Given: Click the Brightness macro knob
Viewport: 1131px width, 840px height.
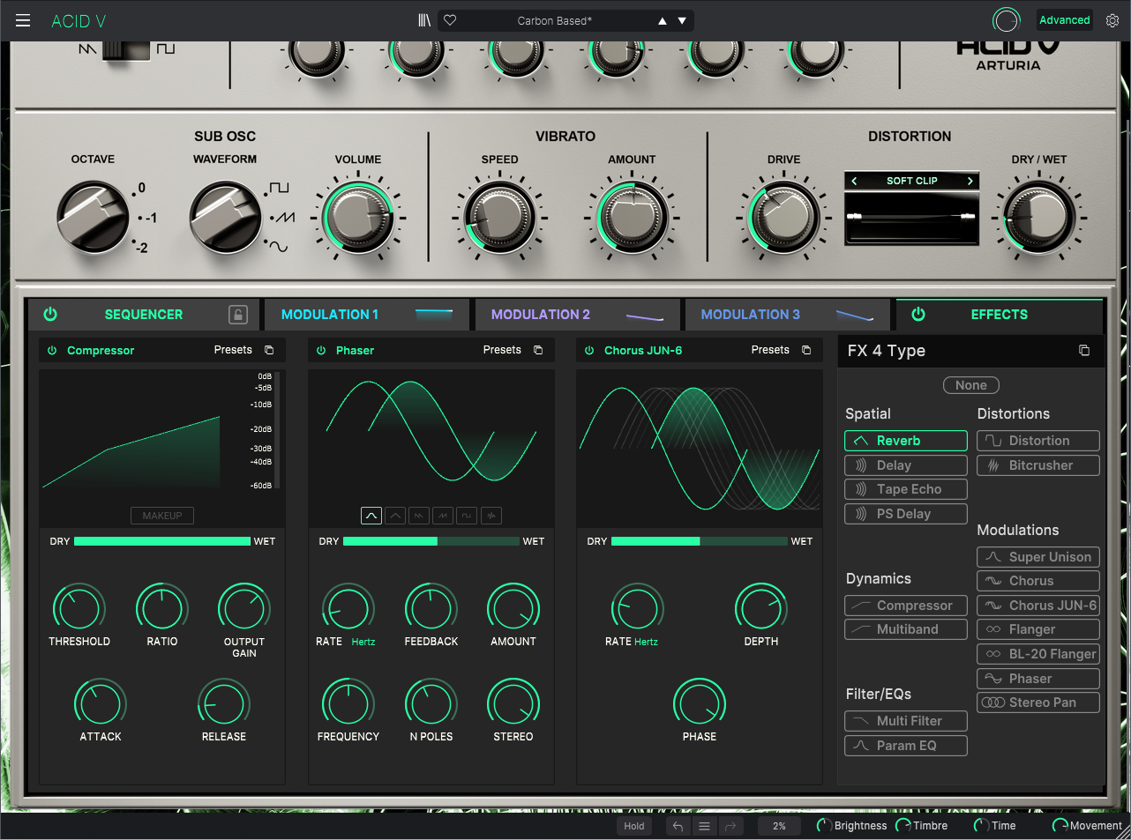Looking at the screenshot, I should [x=824, y=826].
